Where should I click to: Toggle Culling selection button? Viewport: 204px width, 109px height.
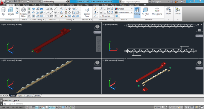click(137, 12)
